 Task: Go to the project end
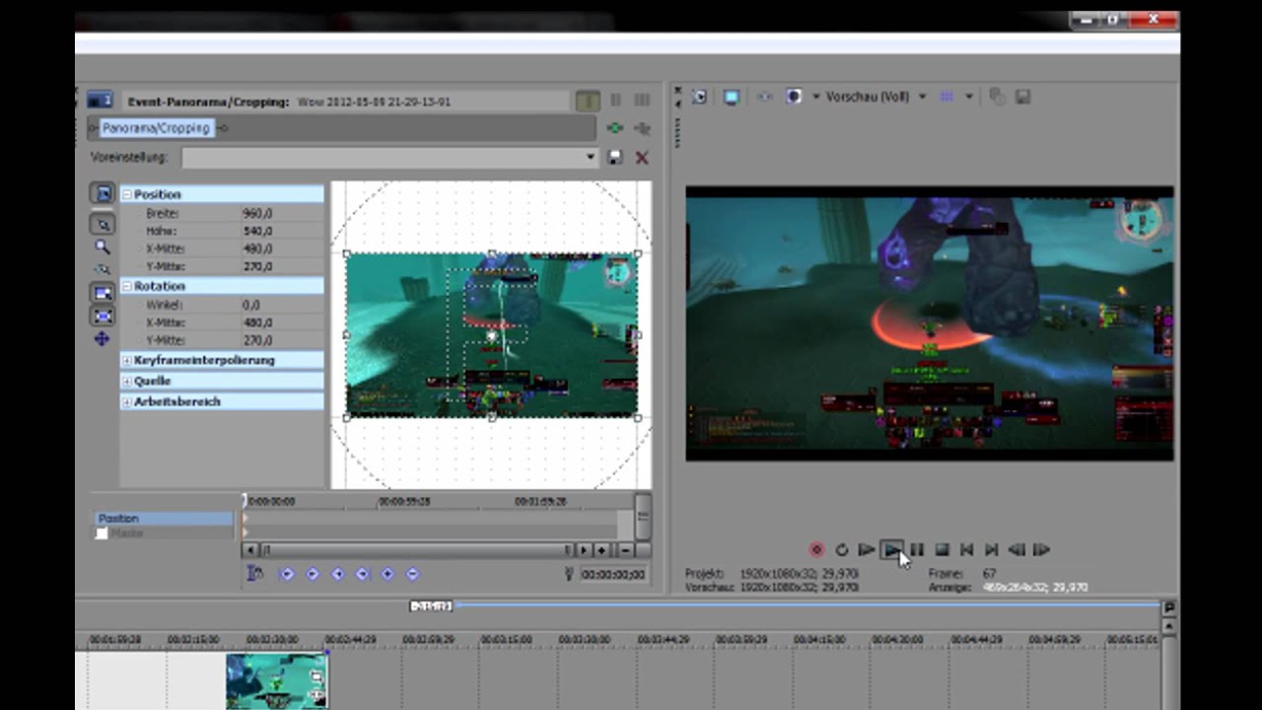992,550
